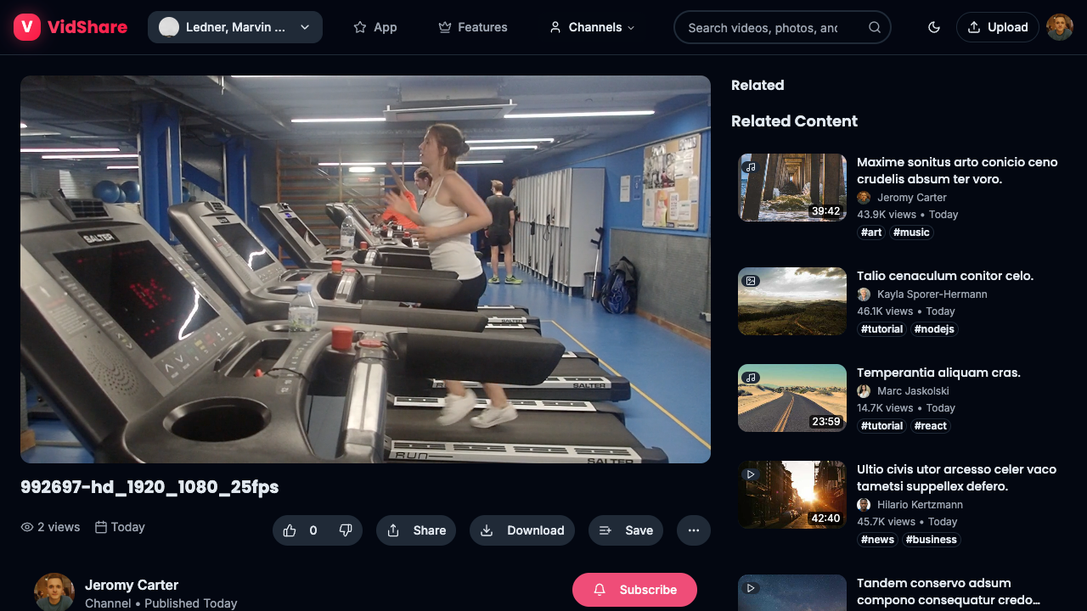Open Hilario Kertzmann channel

tap(920, 505)
